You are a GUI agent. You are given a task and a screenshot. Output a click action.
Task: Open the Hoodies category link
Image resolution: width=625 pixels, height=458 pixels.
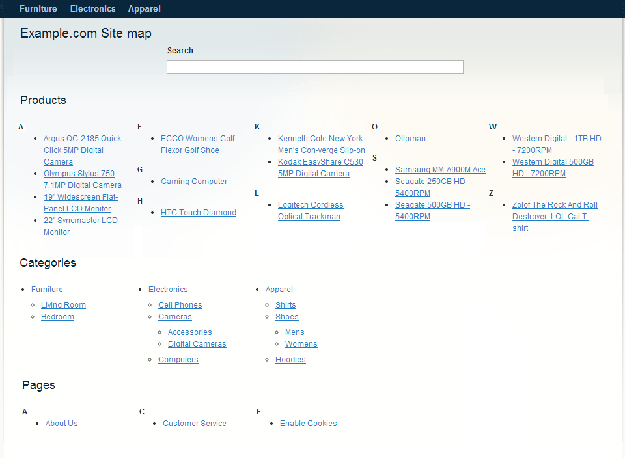(x=290, y=360)
